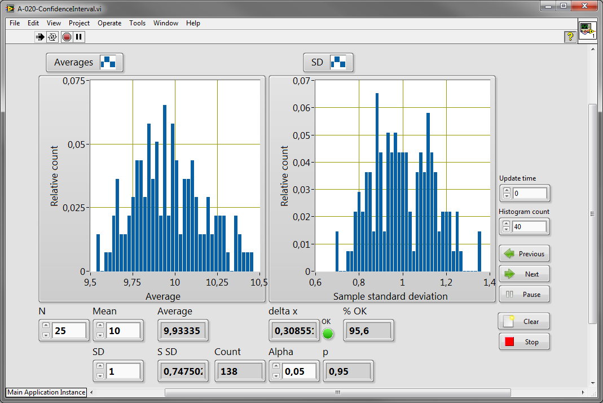This screenshot has height=403, width=603.
Task: Increment the N value stepper
Action: (46, 325)
